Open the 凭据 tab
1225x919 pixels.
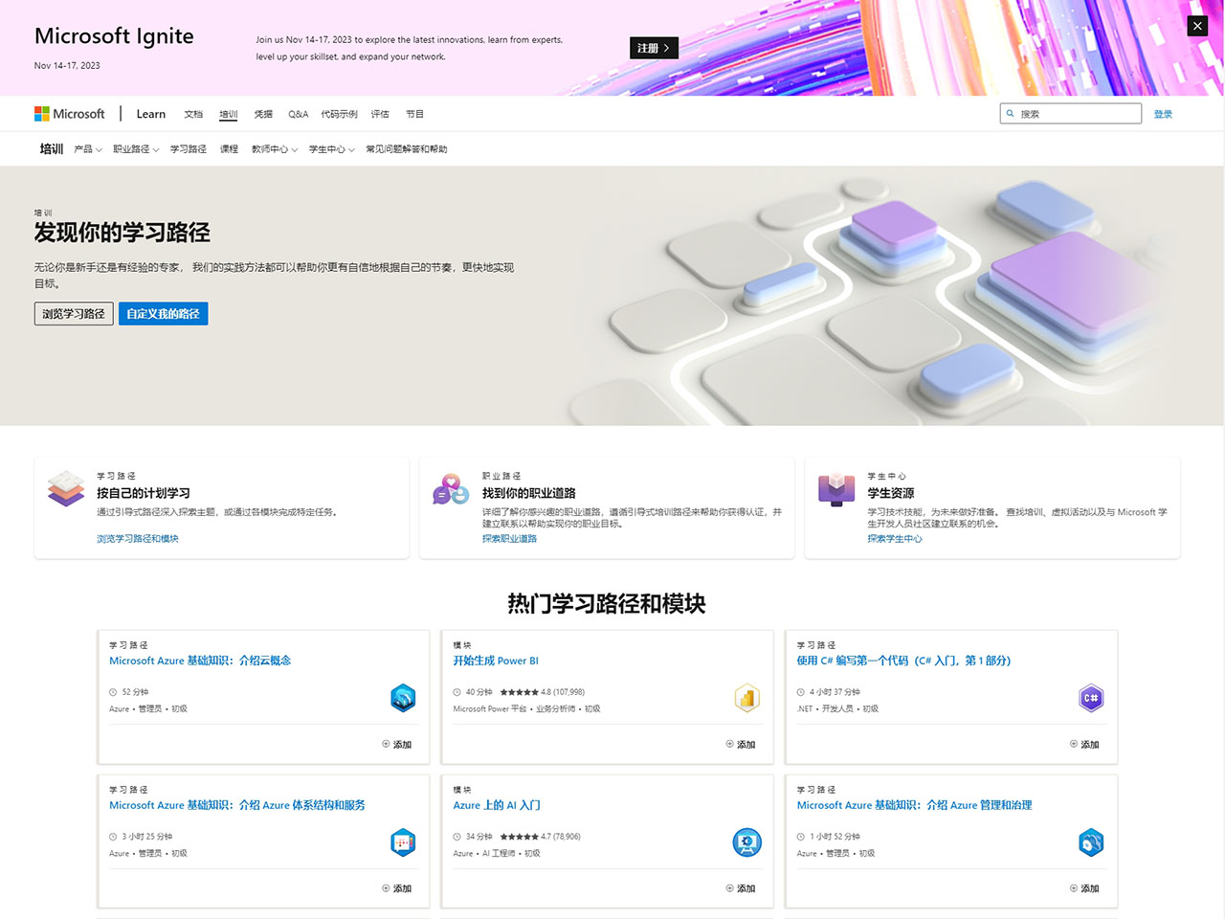[263, 114]
